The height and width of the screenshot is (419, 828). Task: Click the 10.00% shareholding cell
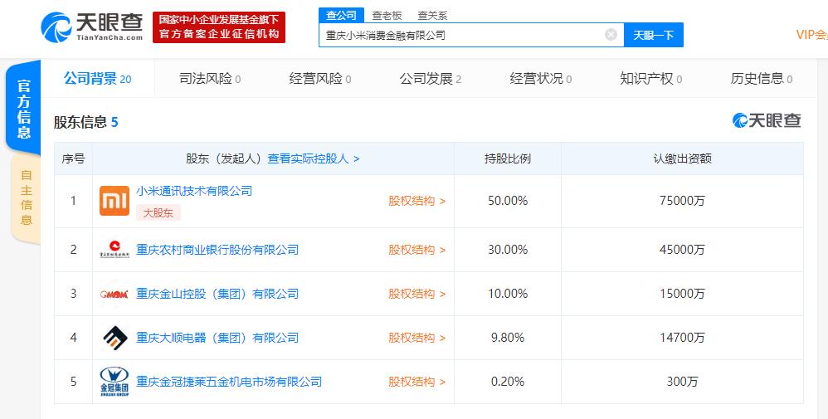(x=508, y=293)
